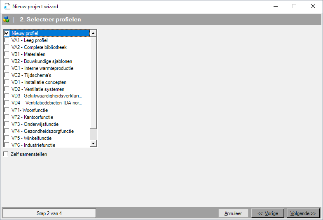
Task: Click the wizard icon in title bar
Action: coord(7,6)
